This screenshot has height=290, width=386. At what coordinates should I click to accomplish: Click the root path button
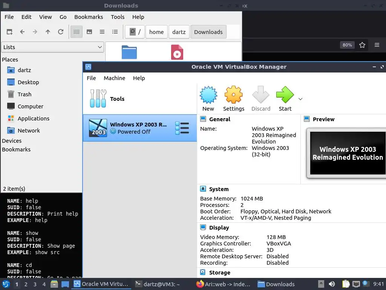click(135, 32)
